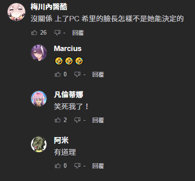Open 阿米's green lizard avatar
This screenshot has height=181, width=195.
39,144
